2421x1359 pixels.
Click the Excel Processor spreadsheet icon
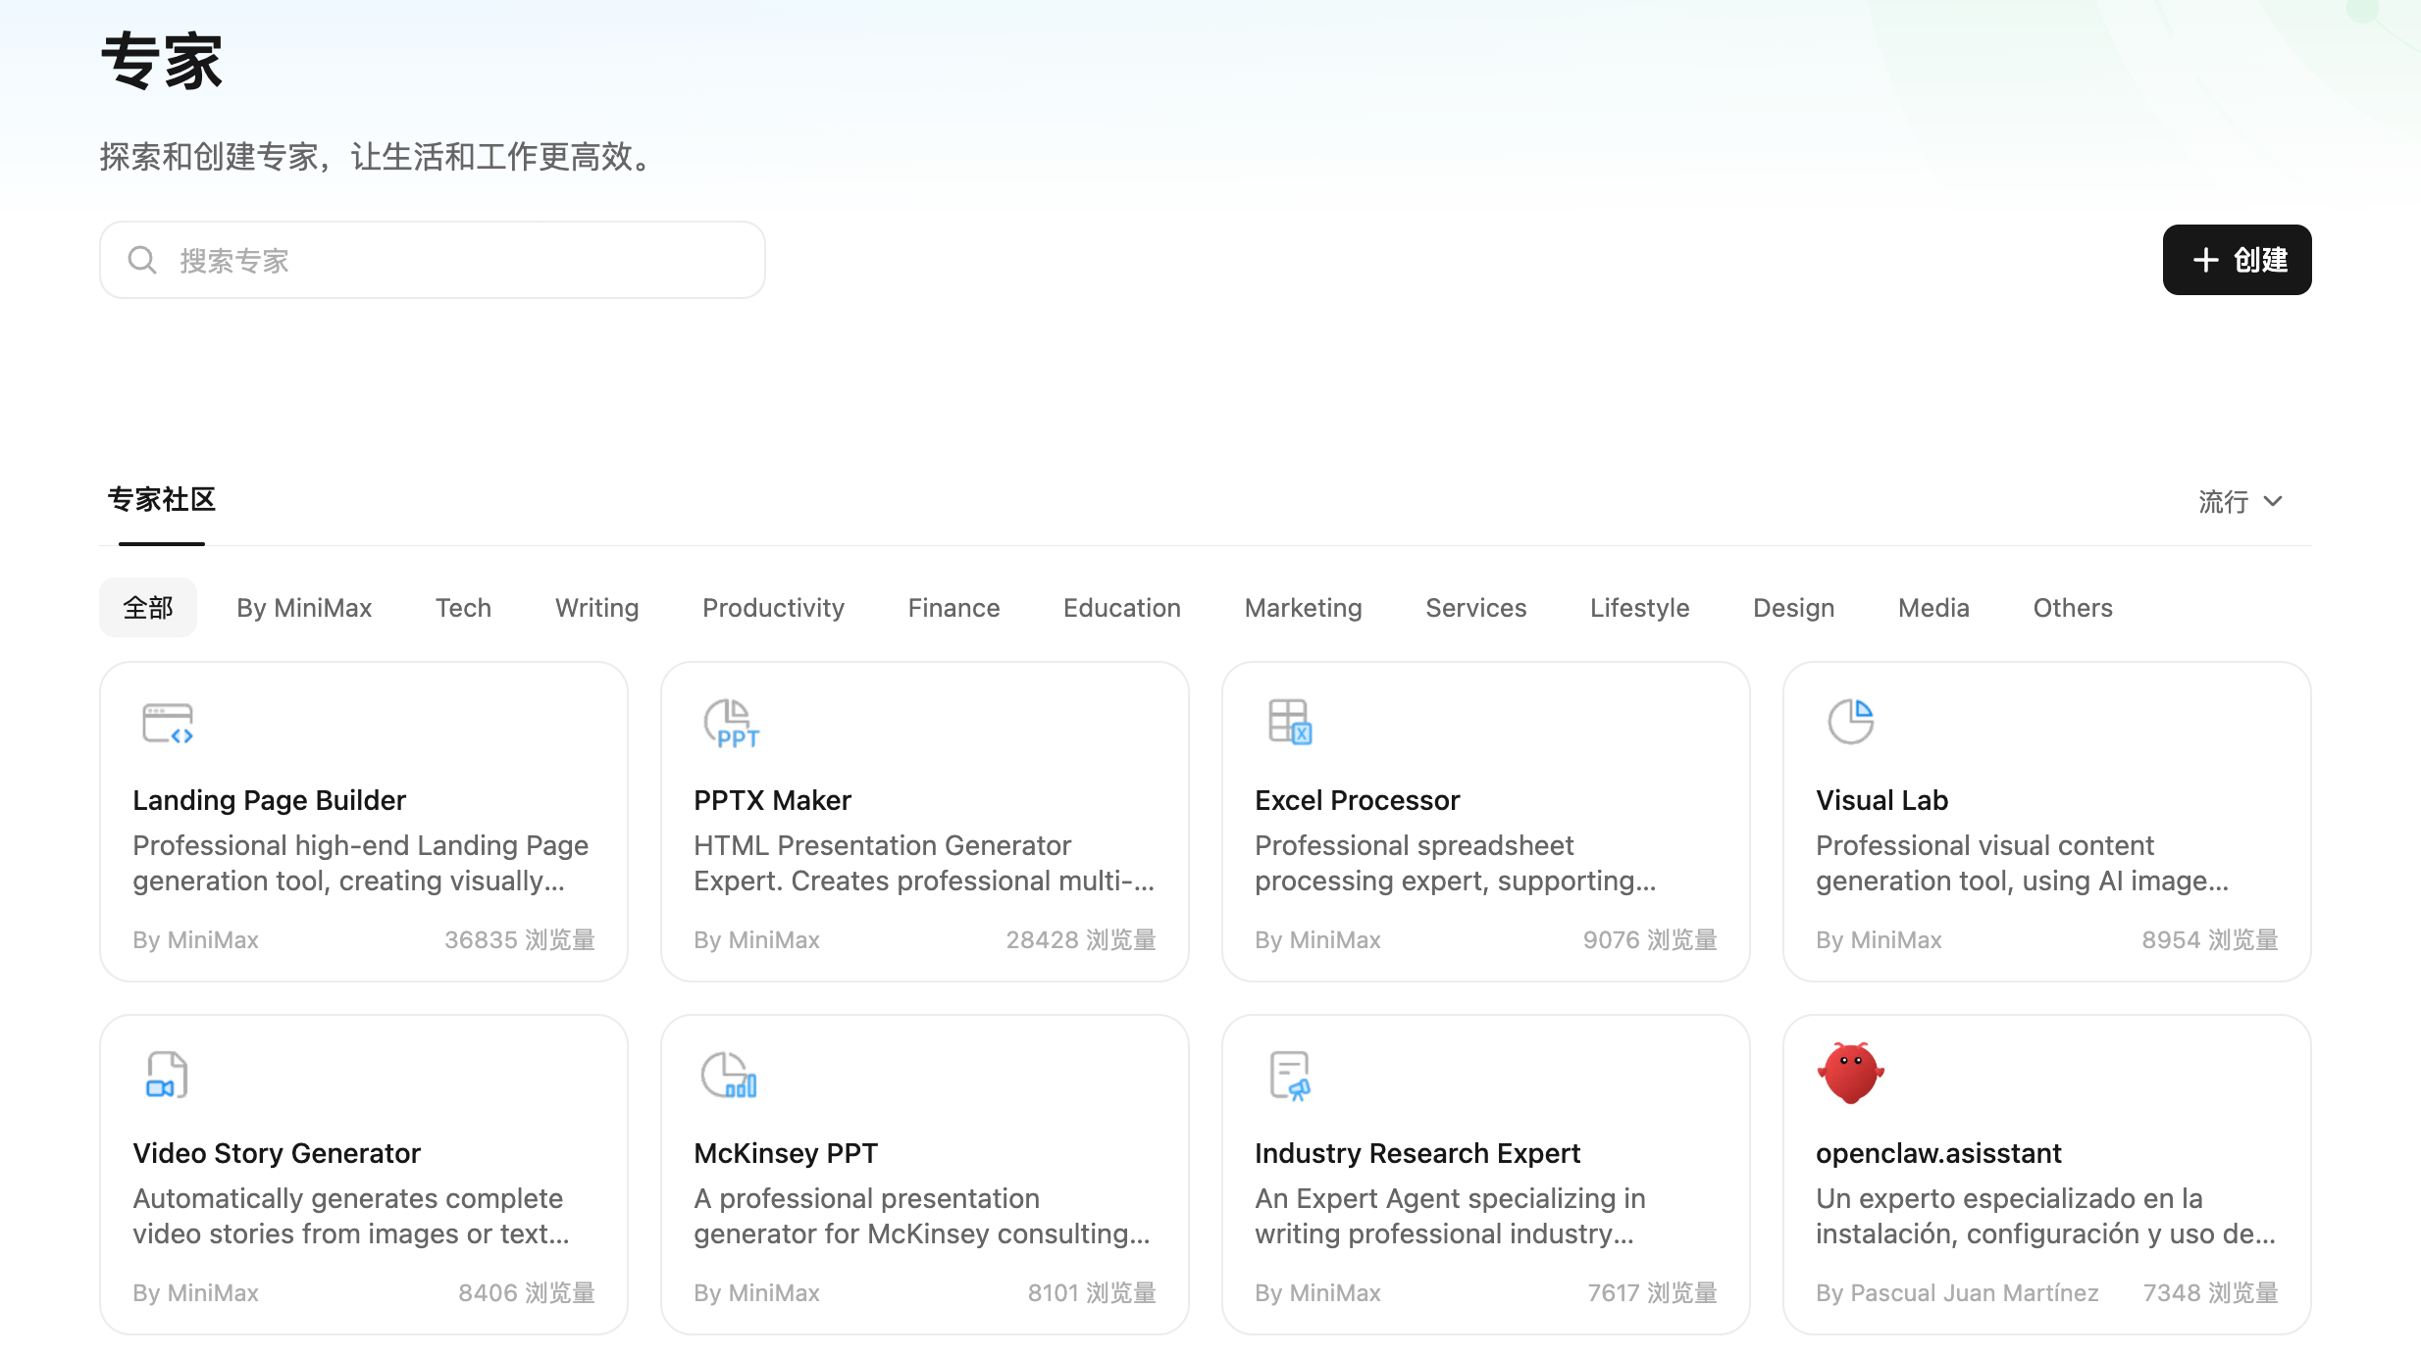tap(1290, 722)
